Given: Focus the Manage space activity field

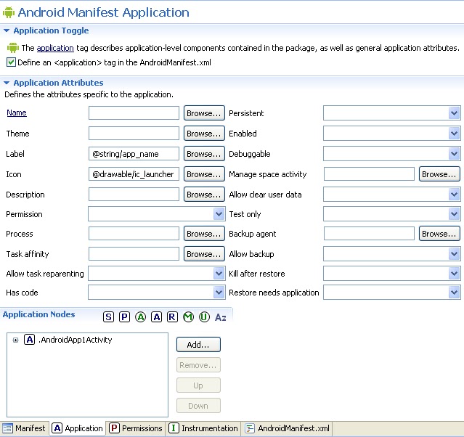Looking at the screenshot, I should click(369, 174).
